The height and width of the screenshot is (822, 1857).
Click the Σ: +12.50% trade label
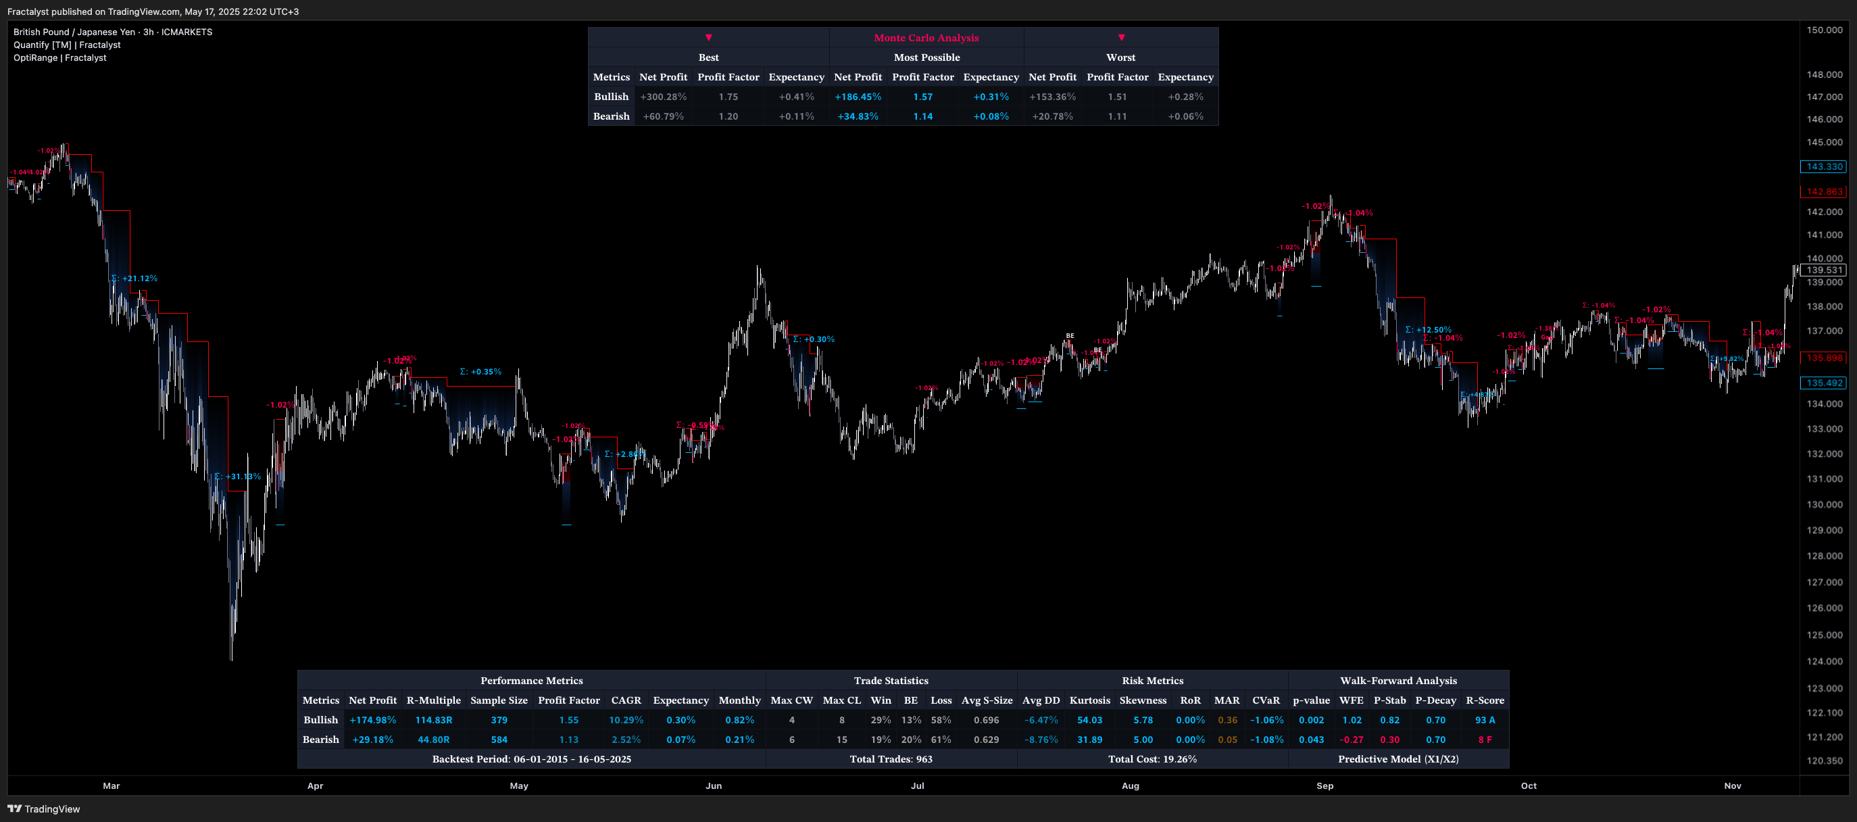[x=1428, y=331]
